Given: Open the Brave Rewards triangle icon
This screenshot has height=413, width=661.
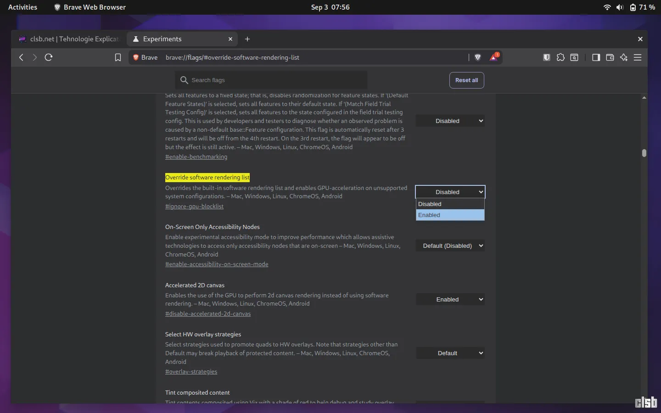Looking at the screenshot, I should (x=494, y=57).
